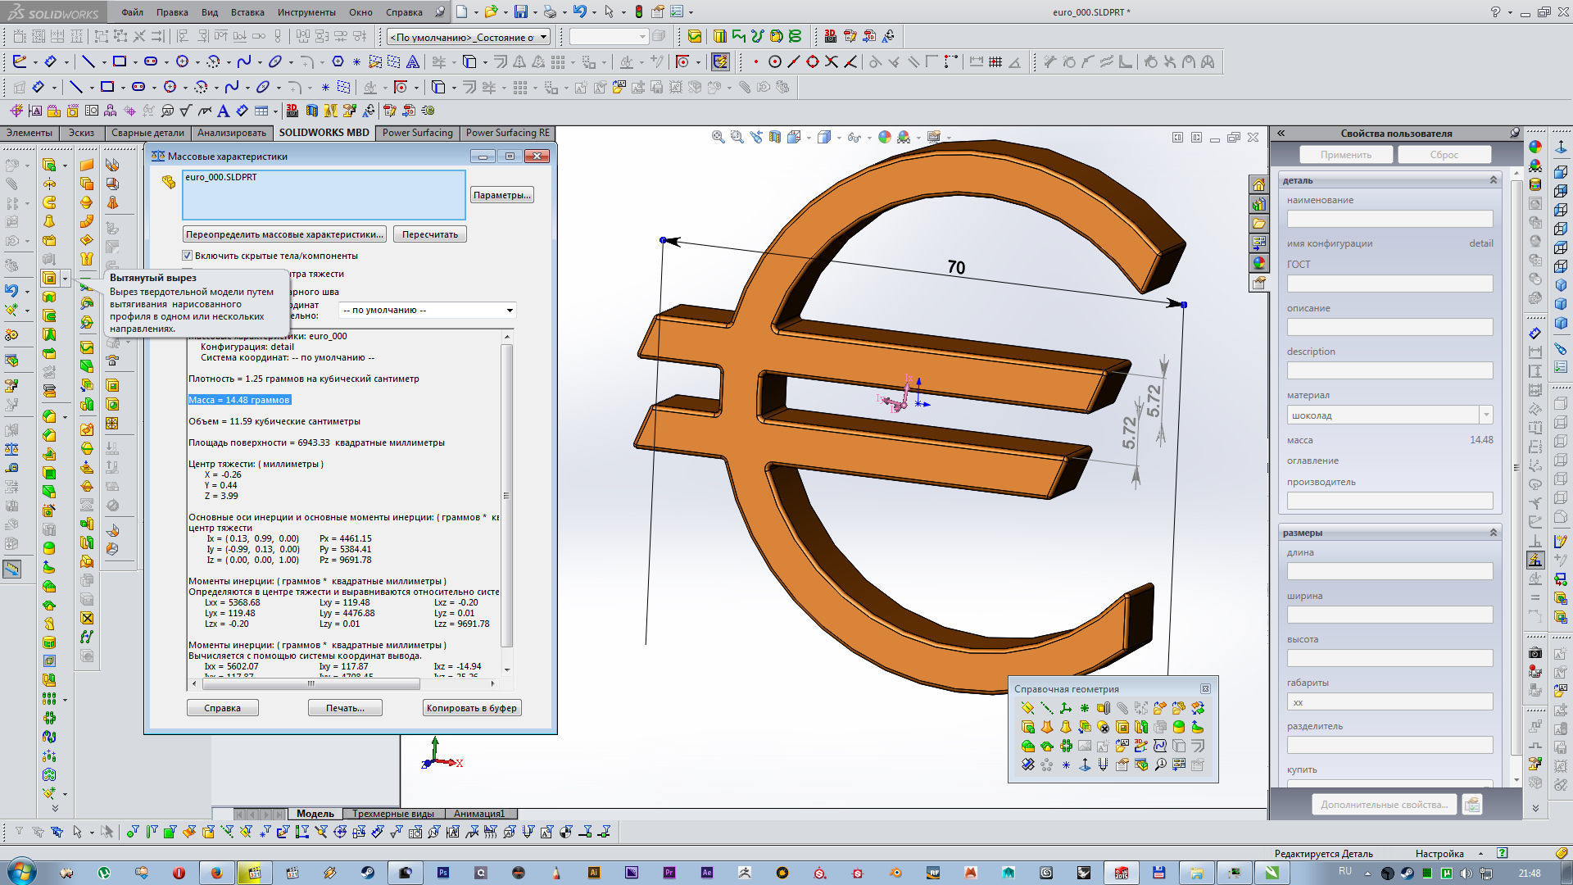The height and width of the screenshot is (885, 1573).
Task: Open the coordinate system 'по умолчанию' dropdown
Action: (x=510, y=311)
